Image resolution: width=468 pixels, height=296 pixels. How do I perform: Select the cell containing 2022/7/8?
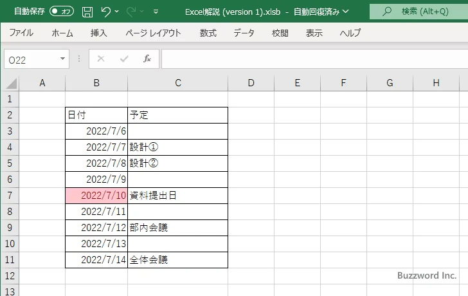[96, 163]
